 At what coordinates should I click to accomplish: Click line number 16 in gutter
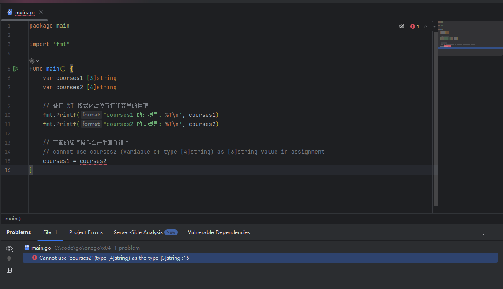8,170
